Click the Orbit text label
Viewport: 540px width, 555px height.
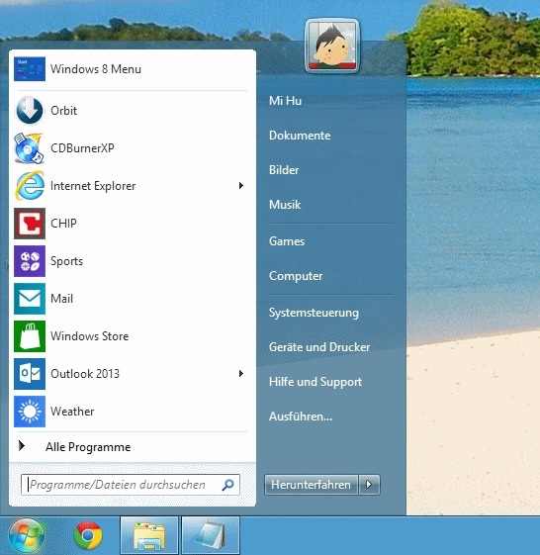[x=63, y=111]
